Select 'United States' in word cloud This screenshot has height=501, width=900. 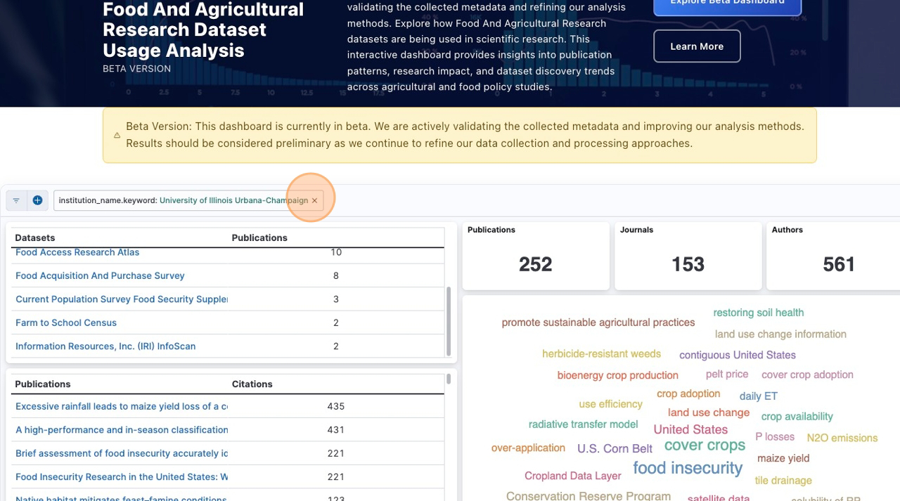point(690,429)
